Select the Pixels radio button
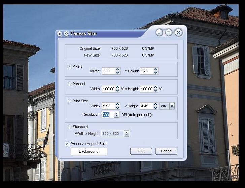Image resolution: width=245 pixels, height=188 pixels. [x=70, y=67]
